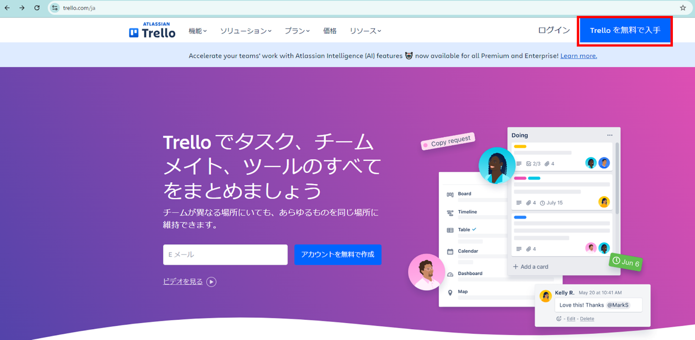Click the Timeline view icon
The height and width of the screenshot is (340, 695).
(x=450, y=213)
